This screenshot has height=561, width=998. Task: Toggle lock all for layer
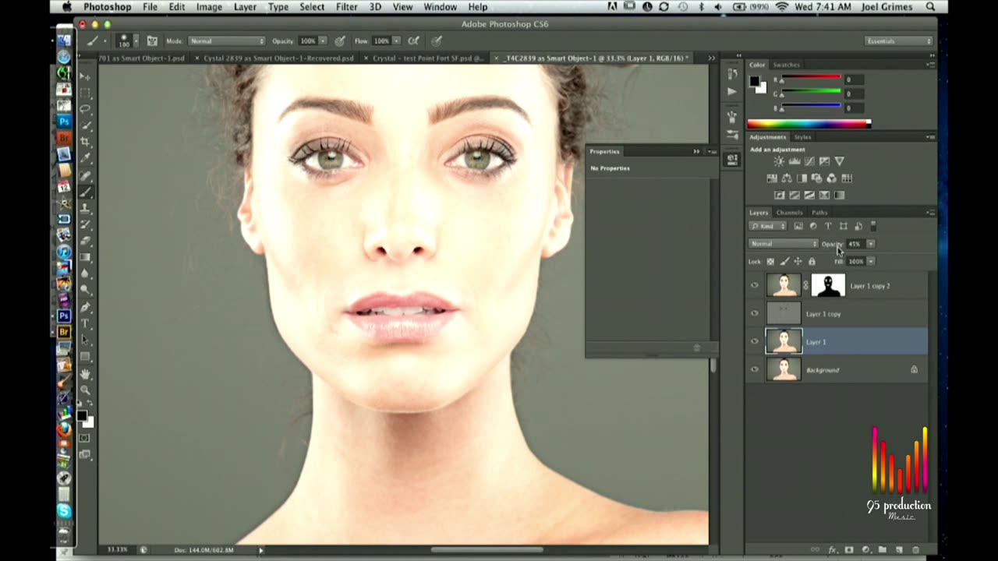click(x=812, y=262)
